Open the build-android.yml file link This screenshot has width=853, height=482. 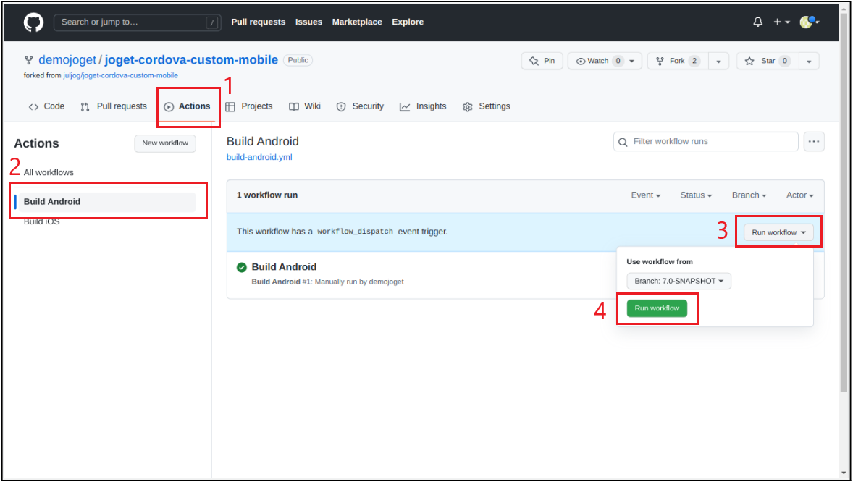pos(259,157)
